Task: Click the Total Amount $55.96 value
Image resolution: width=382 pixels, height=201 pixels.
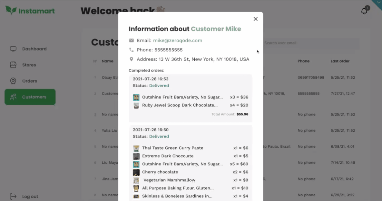Action: click(242, 114)
